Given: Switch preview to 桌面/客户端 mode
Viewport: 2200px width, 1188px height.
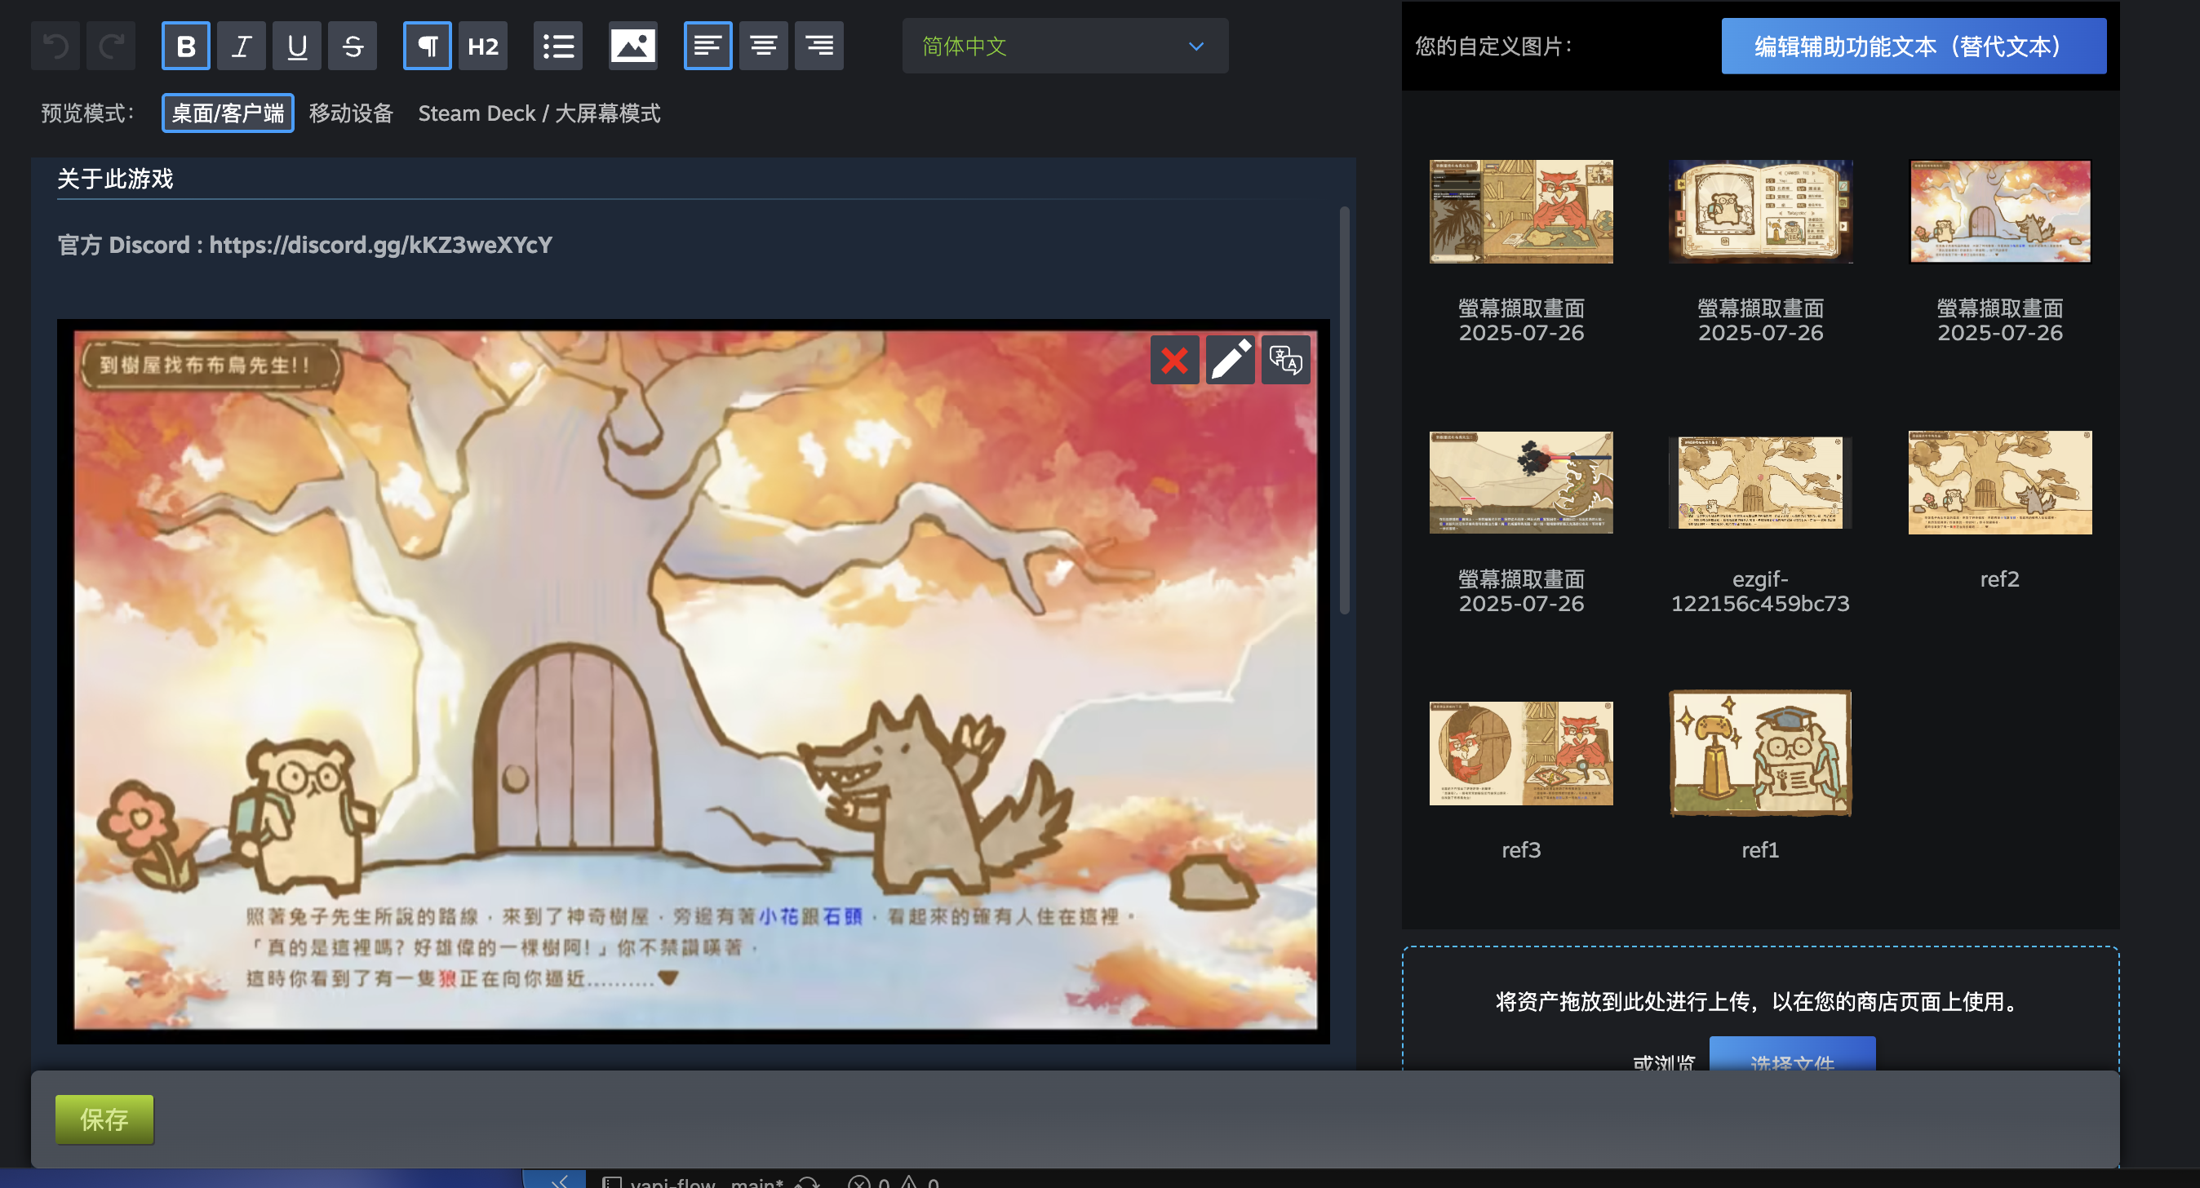Looking at the screenshot, I should 228,113.
